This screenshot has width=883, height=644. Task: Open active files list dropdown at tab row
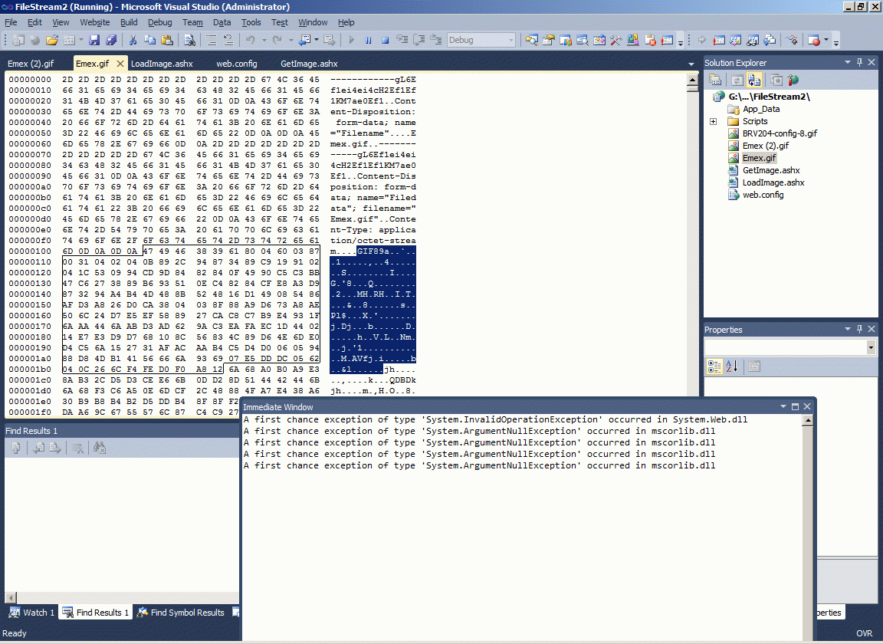(691, 64)
